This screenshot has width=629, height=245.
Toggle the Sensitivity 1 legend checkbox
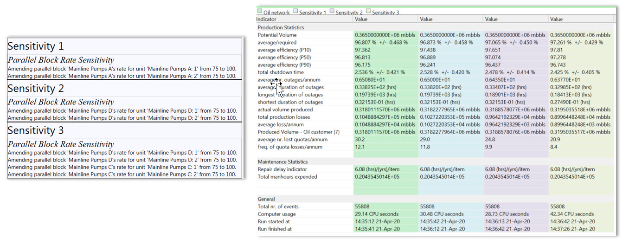[296, 12]
